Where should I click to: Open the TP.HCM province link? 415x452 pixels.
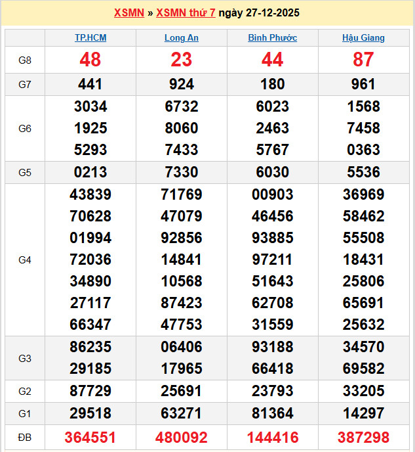(x=90, y=38)
